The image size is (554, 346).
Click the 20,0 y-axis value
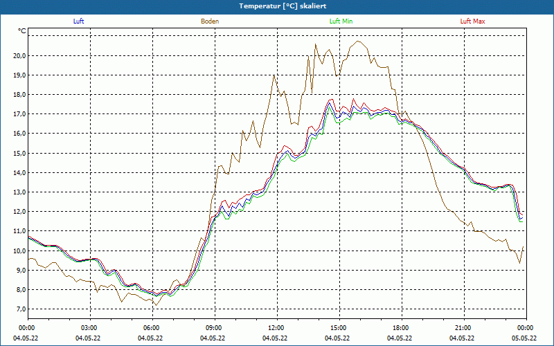[19, 55]
